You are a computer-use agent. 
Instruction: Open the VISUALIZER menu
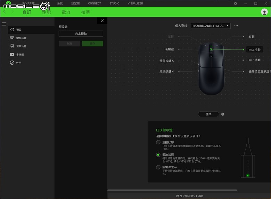point(135,3)
